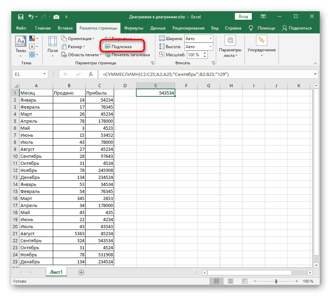Save the workbook with the floppy icon
This screenshot has height=296, width=331.
21,17
